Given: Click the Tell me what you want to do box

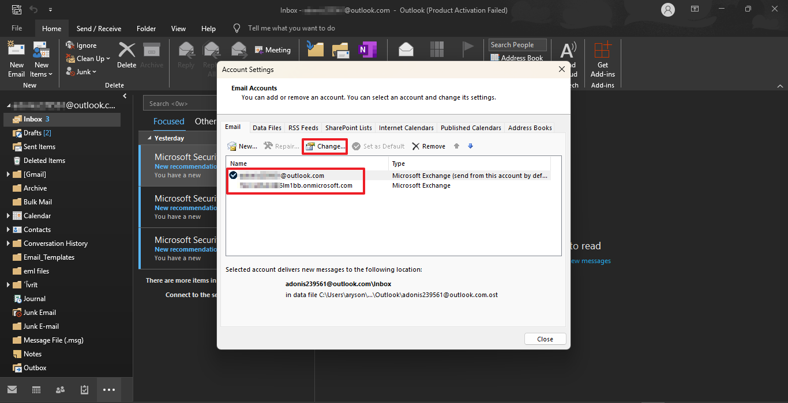Looking at the screenshot, I should [291, 28].
